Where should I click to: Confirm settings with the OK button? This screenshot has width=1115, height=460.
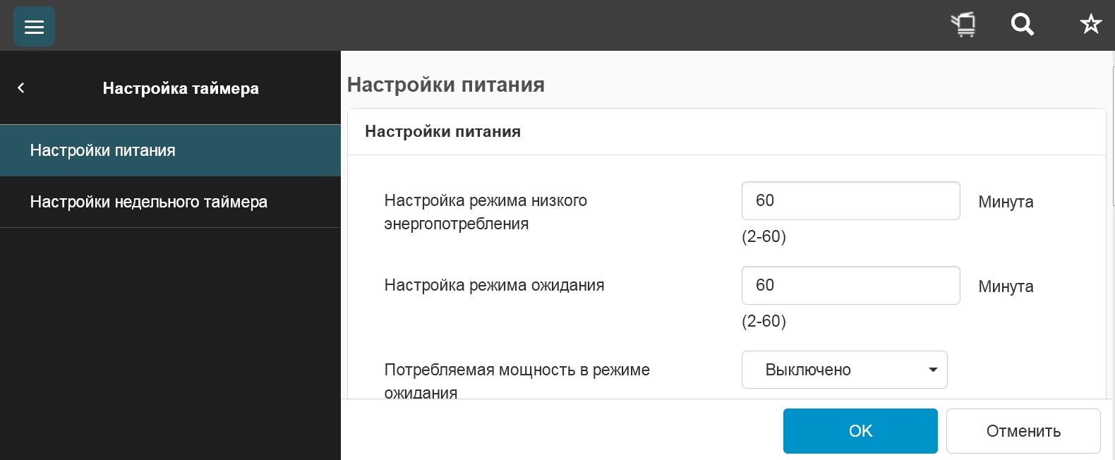[860, 431]
